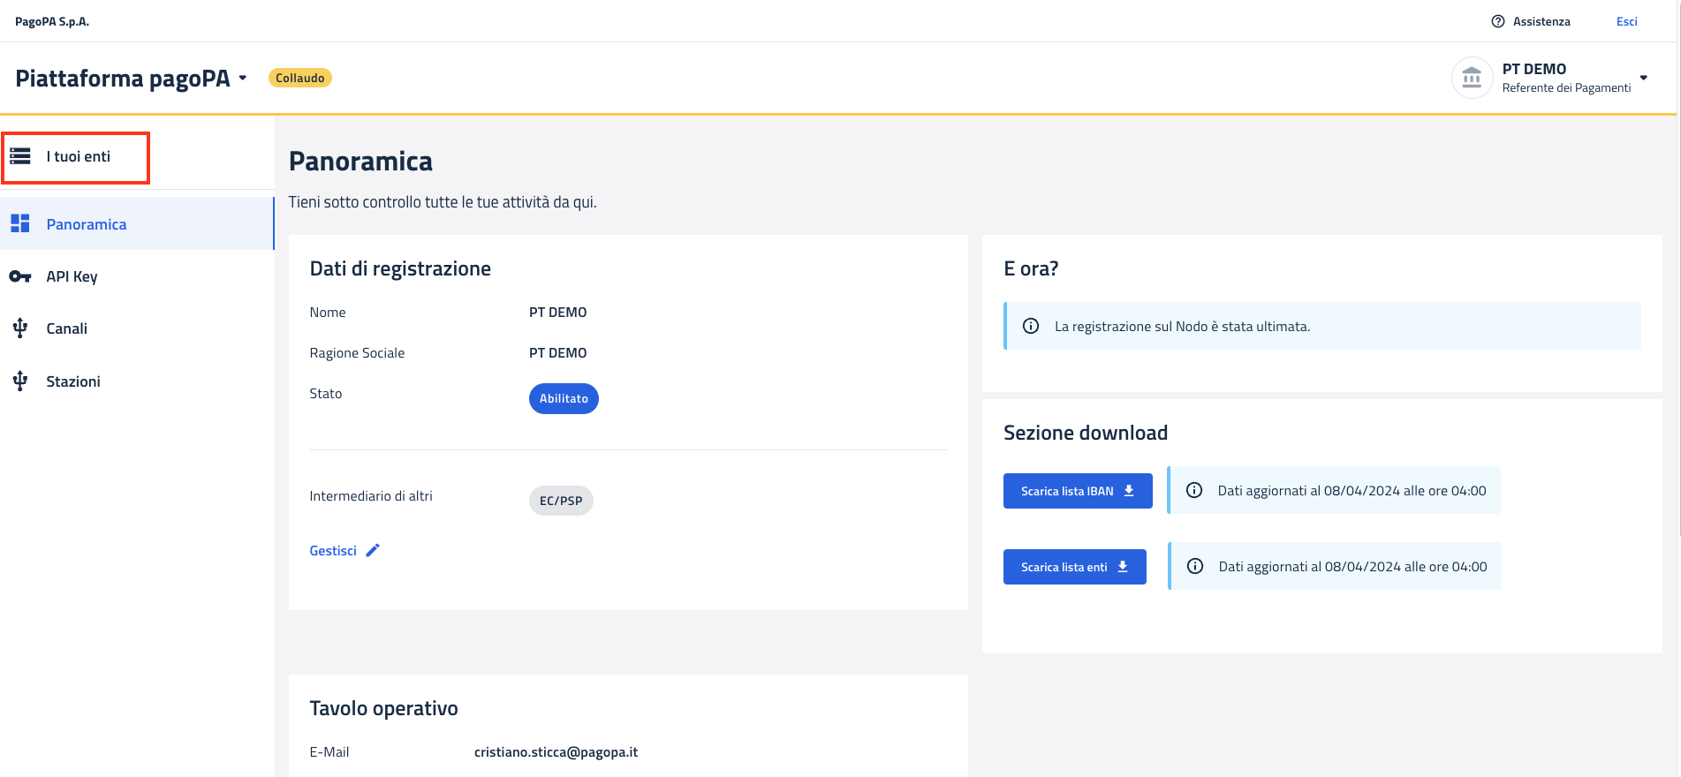Click the PT DEMO institution avatar icon
Image resolution: width=1681 pixels, height=777 pixels.
click(x=1472, y=78)
